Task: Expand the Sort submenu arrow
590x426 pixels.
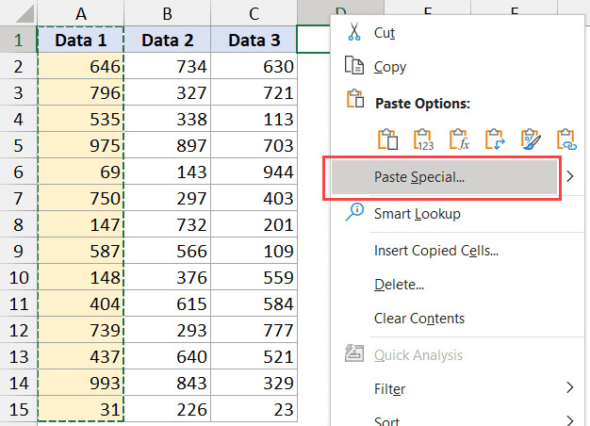Action: tap(569, 419)
